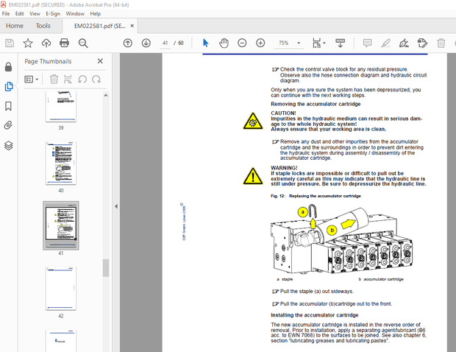Viewport: 456px width, 352px height.
Task: Switch to the Home tab
Action: 15,26
